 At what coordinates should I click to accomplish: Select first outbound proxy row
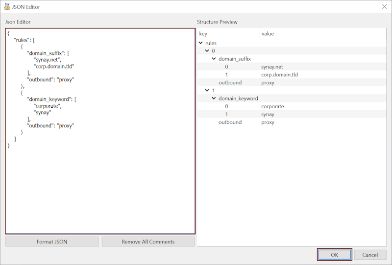pyautogui.click(x=268, y=83)
